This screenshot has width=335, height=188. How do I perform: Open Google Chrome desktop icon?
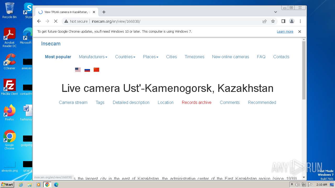click(9, 140)
